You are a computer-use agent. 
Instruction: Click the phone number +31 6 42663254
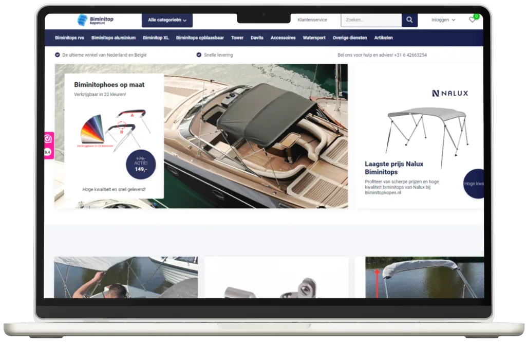coord(410,55)
